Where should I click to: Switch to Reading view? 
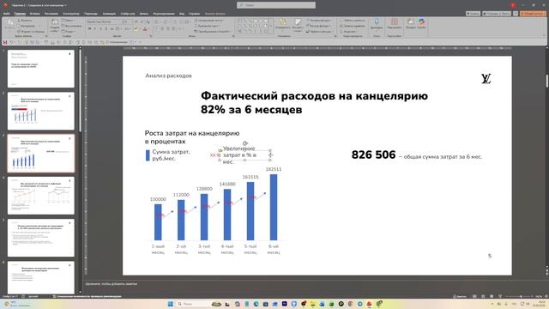point(492,296)
